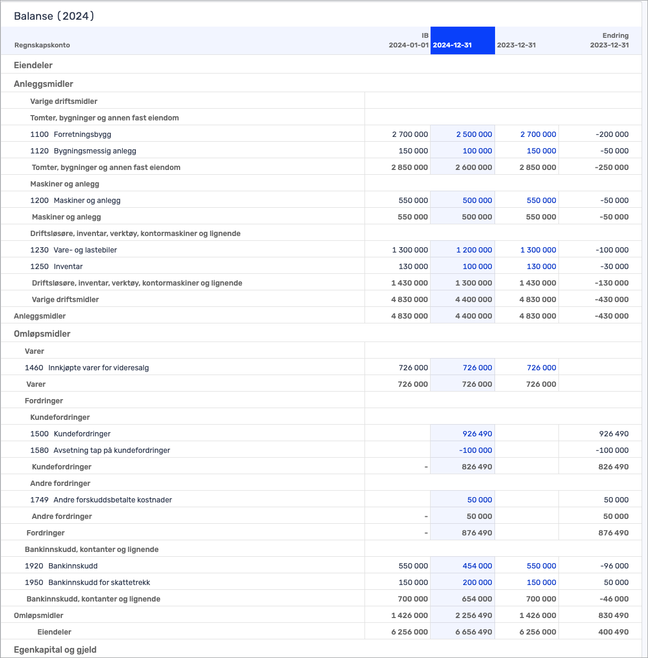Open Andre forskuddsbetalte kostnader 50 000 link
This screenshot has width=648, height=658.
pyautogui.click(x=479, y=500)
